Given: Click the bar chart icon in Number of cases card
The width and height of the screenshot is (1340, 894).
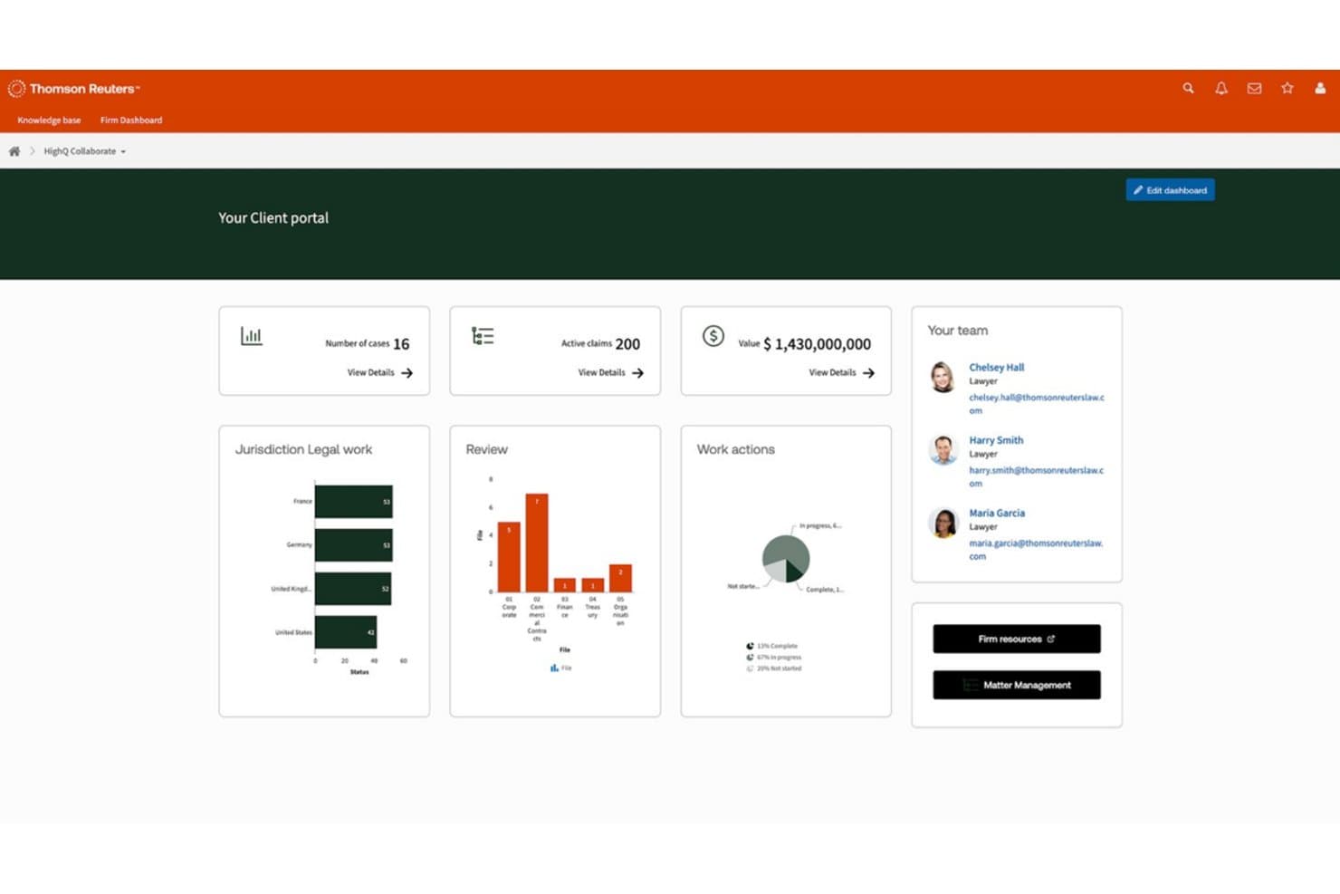Looking at the screenshot, I should click(251, 336).
